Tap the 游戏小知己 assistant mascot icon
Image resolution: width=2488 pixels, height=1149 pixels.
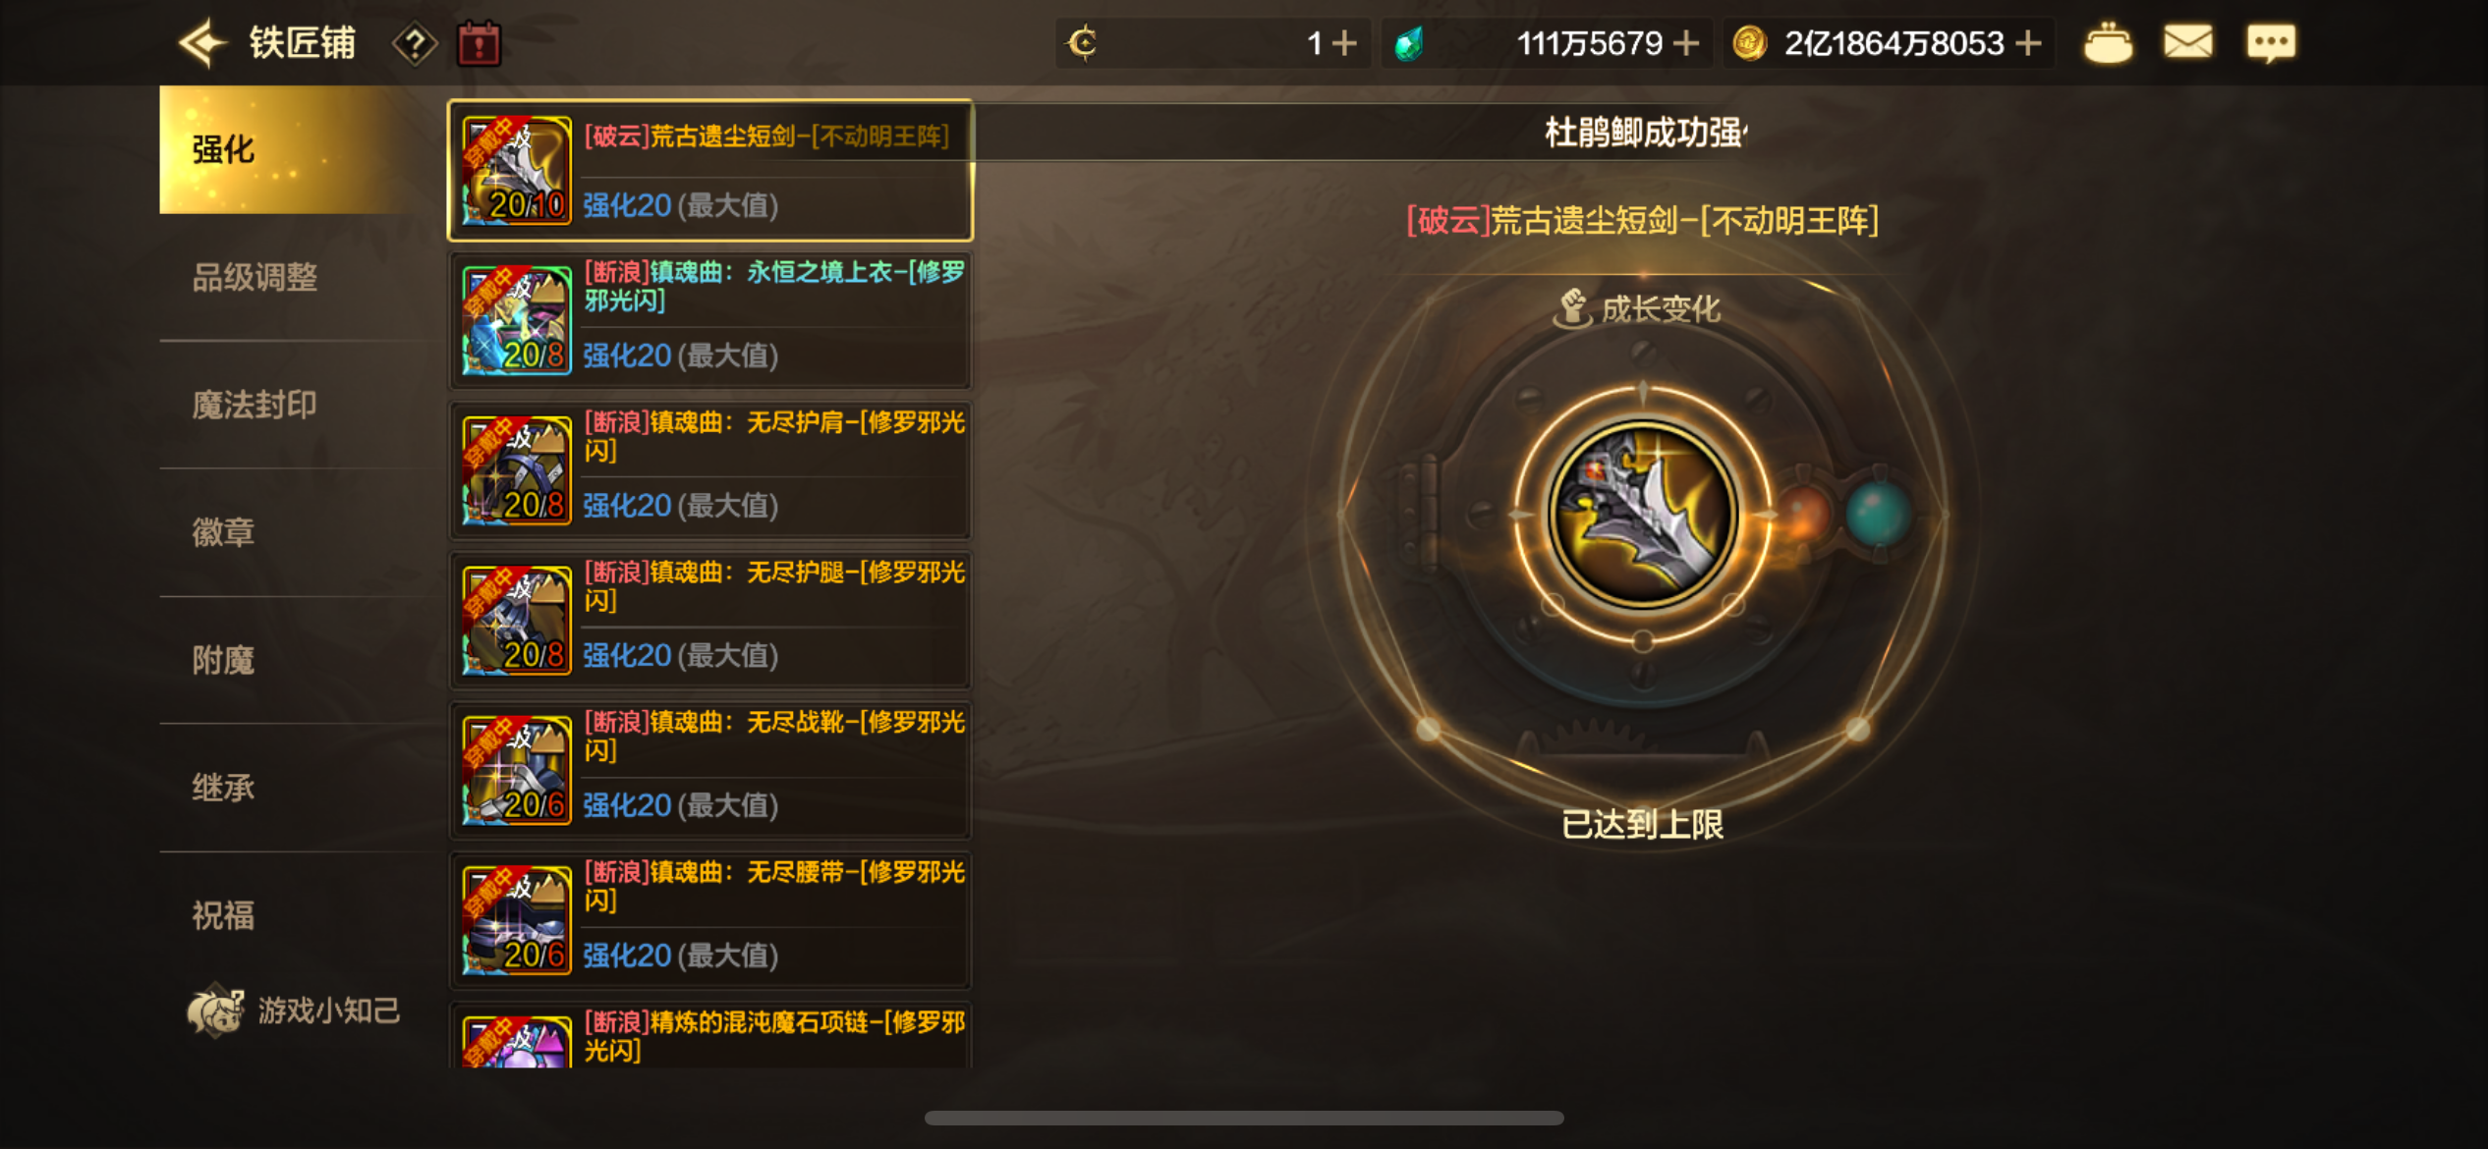[215, 1011]
